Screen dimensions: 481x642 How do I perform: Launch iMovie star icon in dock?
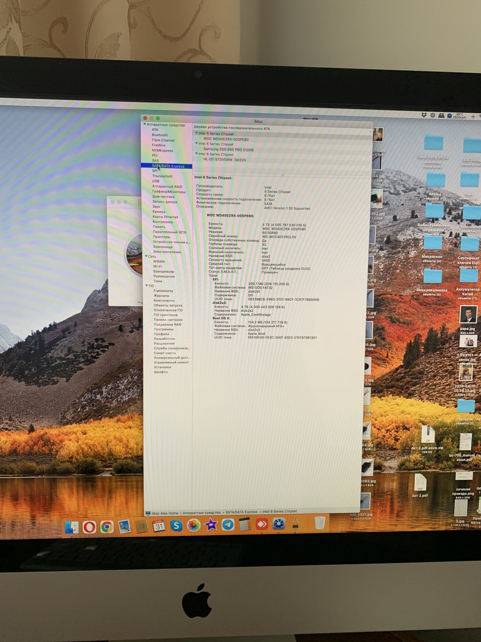click(211, 525)
